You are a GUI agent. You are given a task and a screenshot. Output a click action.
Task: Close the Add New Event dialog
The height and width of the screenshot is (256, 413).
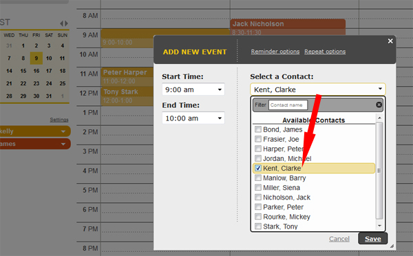[x=390, y=41]
